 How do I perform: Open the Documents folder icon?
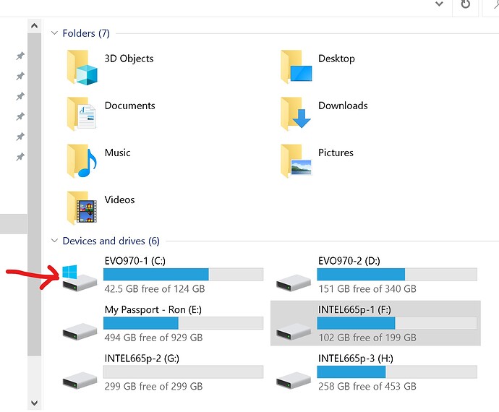tap(81, 114)
